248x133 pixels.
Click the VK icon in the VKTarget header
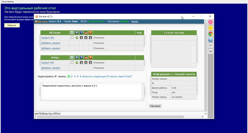(x=77, y=33)
